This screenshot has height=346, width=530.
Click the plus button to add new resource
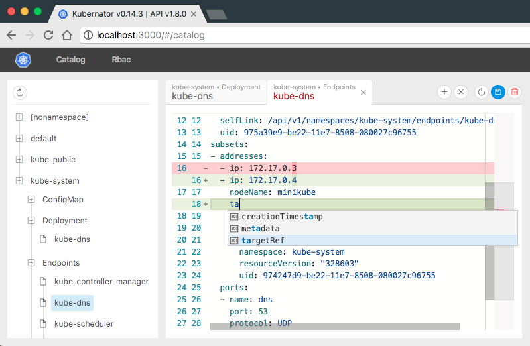[444, 93]
